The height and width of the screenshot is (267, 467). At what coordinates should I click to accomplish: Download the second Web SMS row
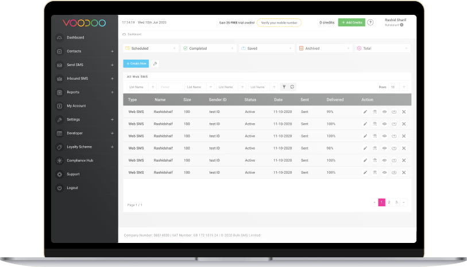[x=394, y=124]
